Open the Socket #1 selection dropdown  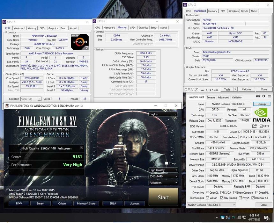click(x=31, y=99)
